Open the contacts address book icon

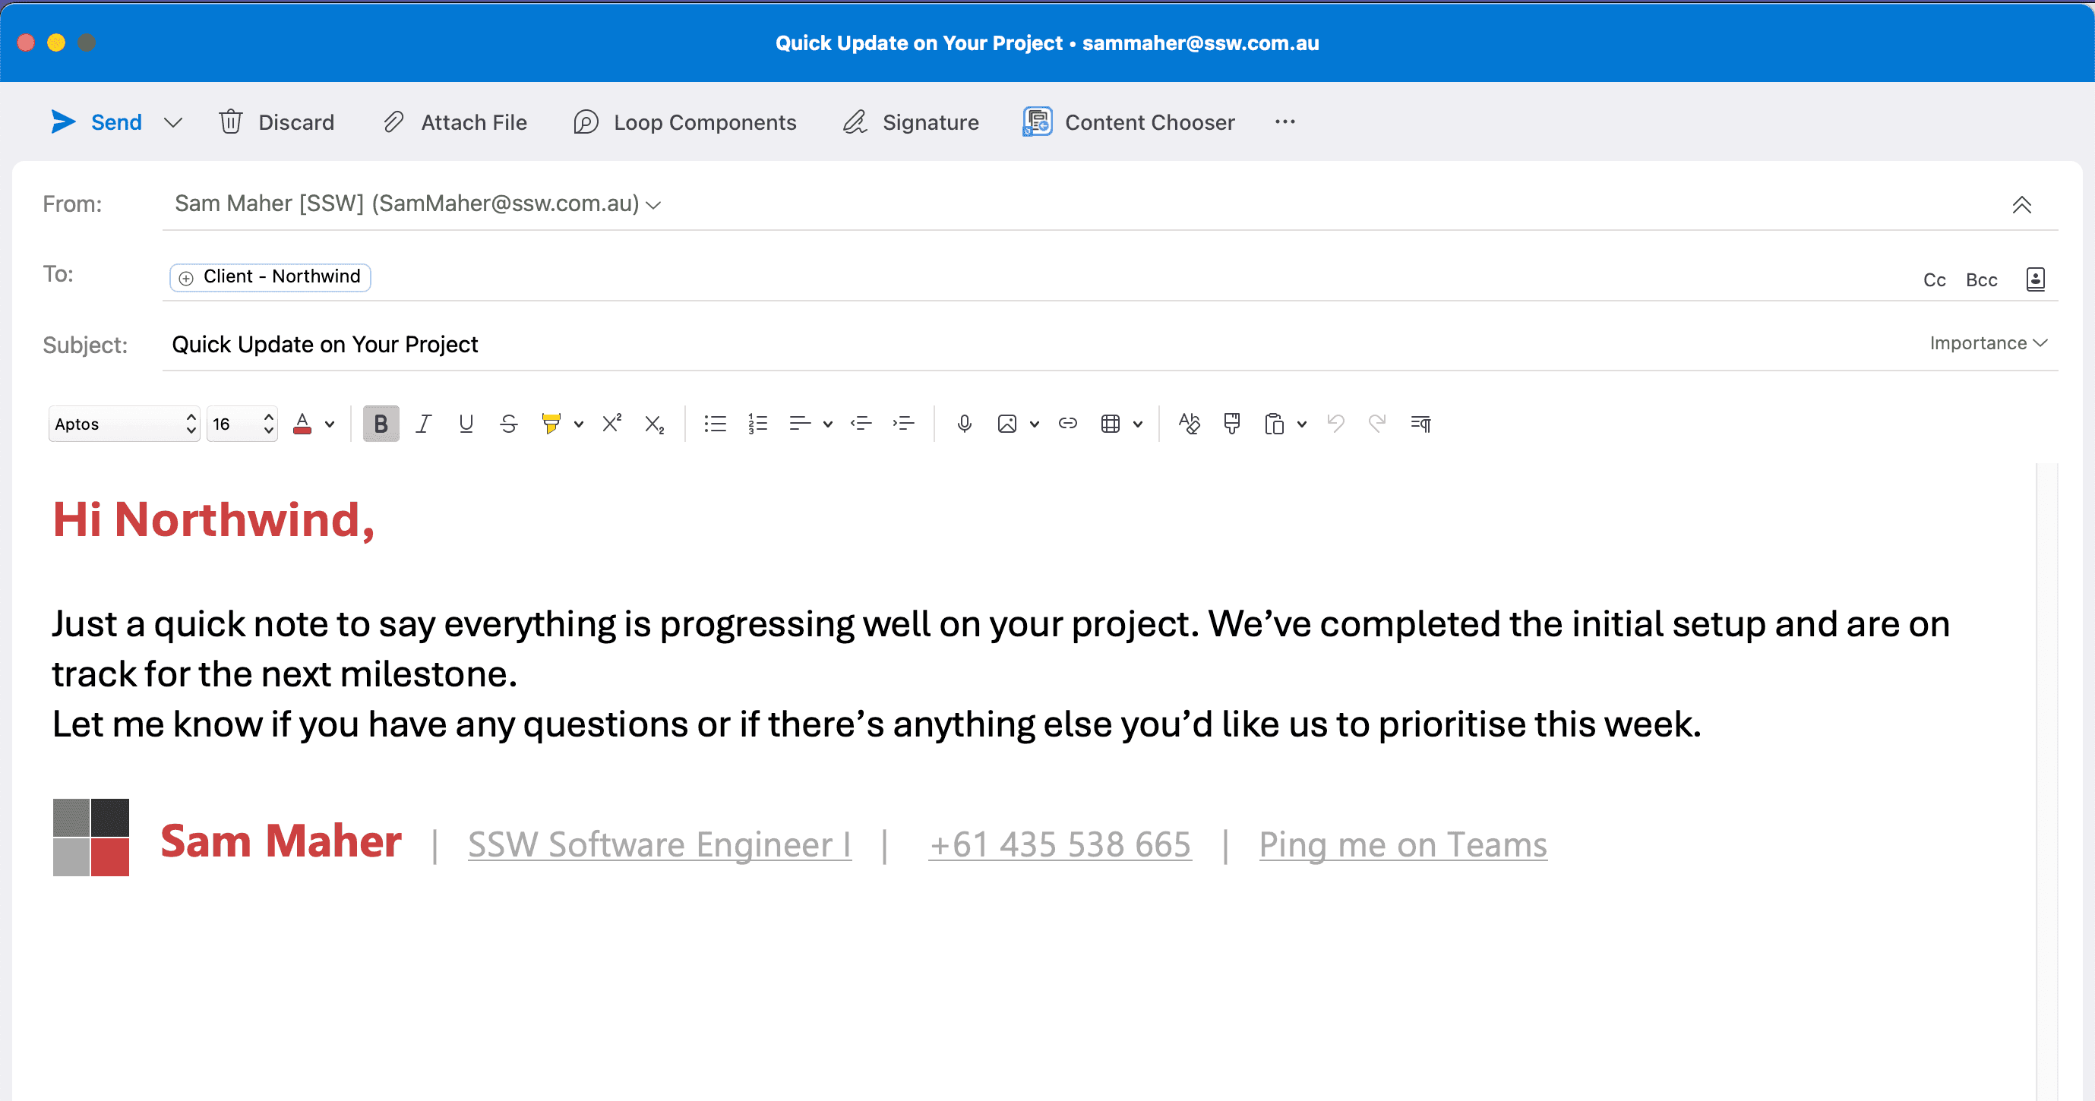(x=2035, y=279)
